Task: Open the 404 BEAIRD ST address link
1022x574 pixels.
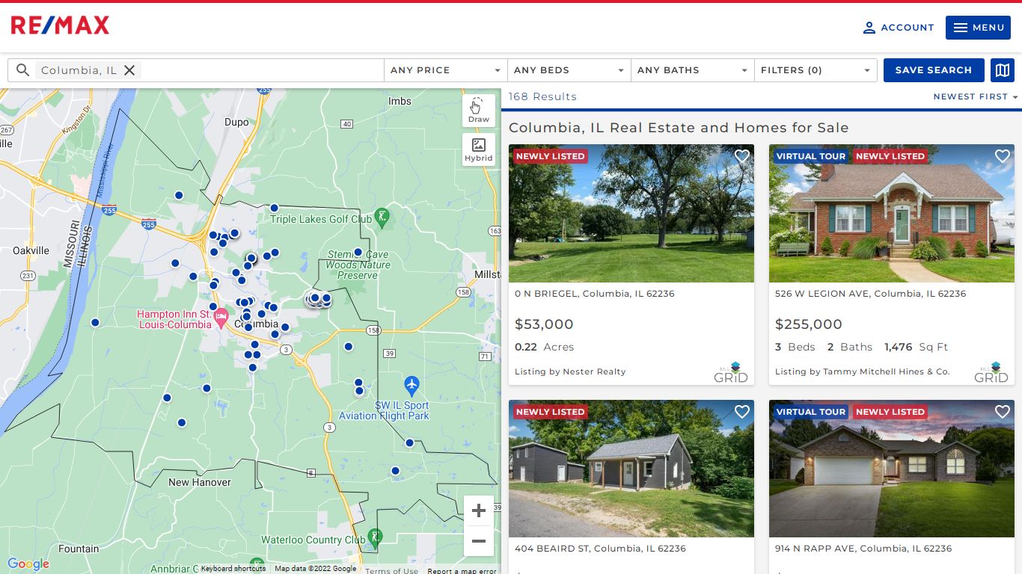Action: click(600, 549)
